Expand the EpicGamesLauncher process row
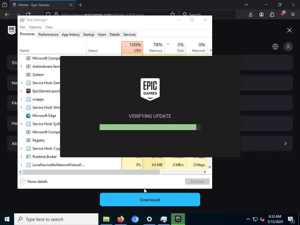 click(x=21, y=91)
